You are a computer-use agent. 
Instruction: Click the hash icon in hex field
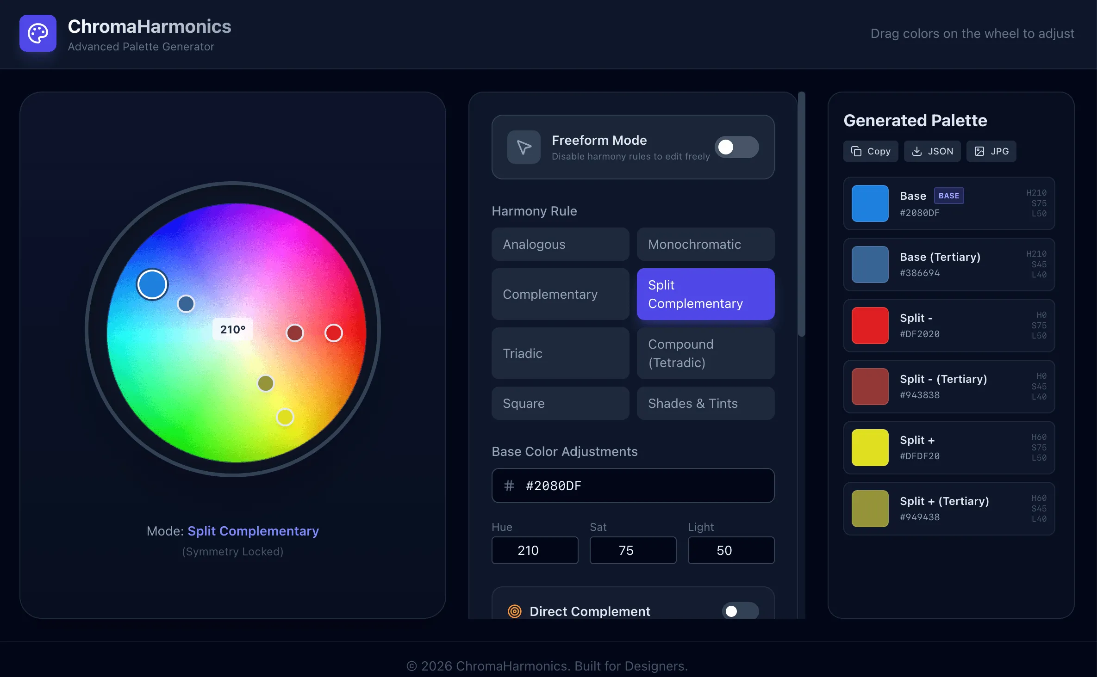(x=509, y=486)
